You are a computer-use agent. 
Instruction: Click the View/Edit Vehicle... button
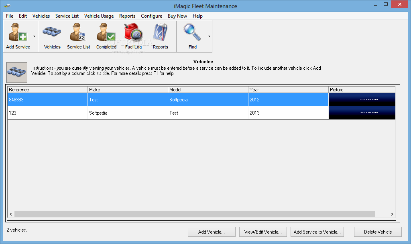pyautogui.click(x=263, y=232)
